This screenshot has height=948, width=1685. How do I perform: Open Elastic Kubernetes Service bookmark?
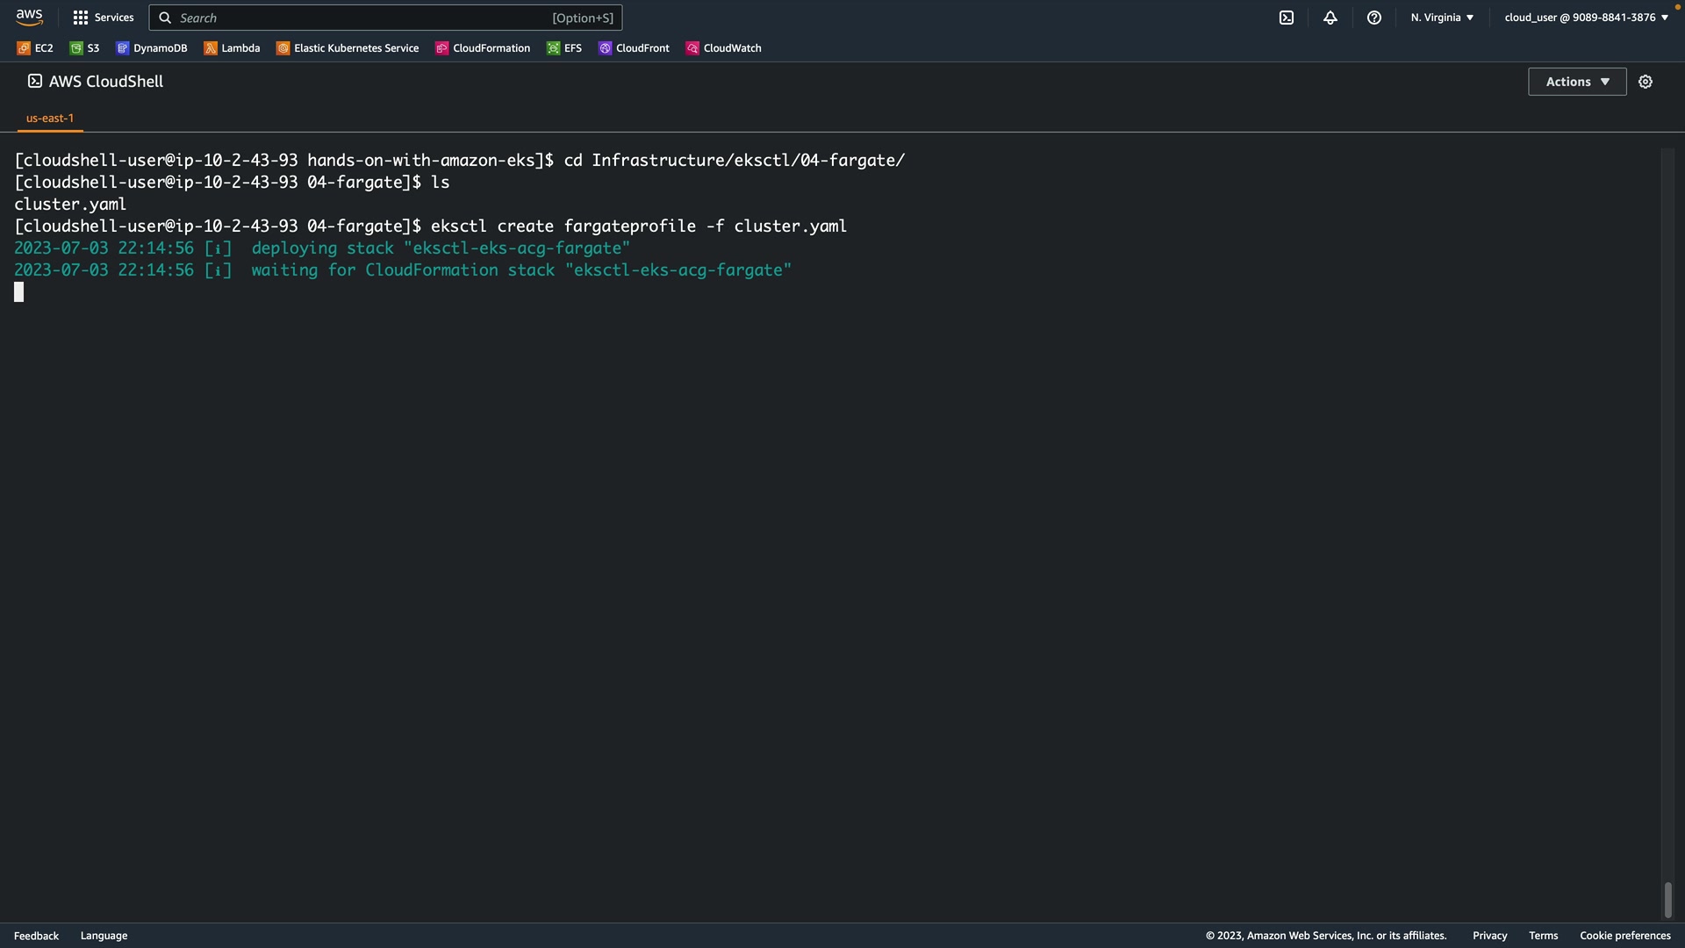(348, 48)
